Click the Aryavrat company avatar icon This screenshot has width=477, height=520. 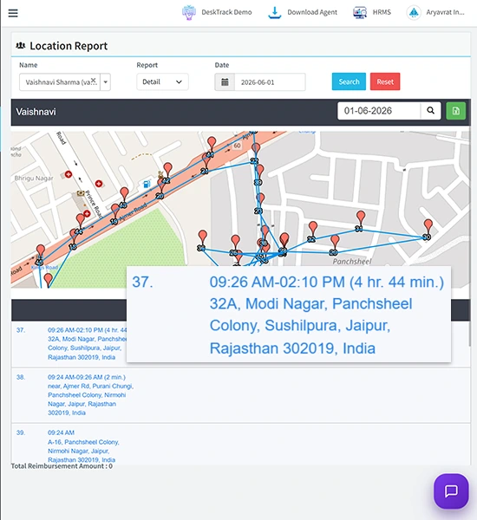click(414, 13)
